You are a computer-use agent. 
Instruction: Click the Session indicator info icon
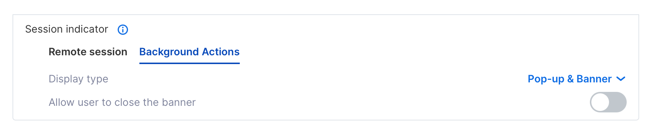point(123,30)
